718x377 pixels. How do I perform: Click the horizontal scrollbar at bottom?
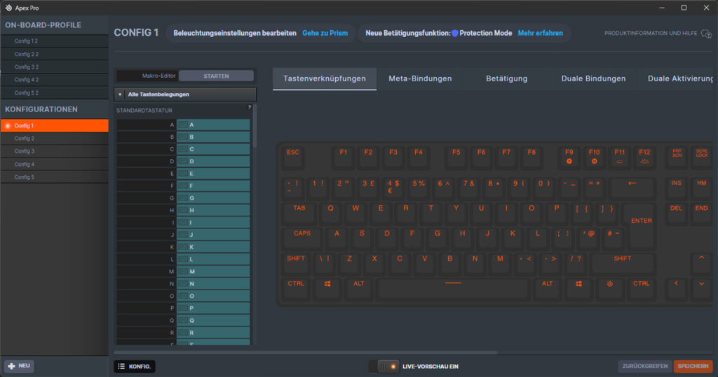[x=306, y=352]
